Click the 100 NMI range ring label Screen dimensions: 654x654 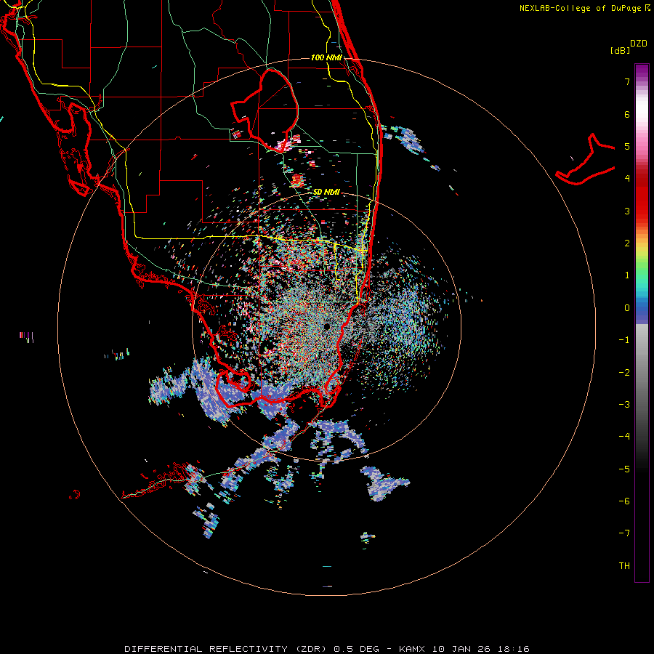pos(326,57)
